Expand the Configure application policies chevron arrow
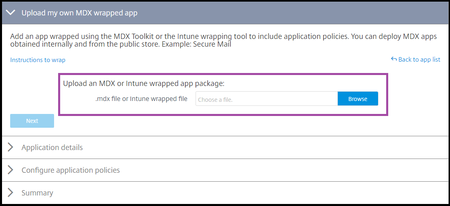 coord(11,170)
